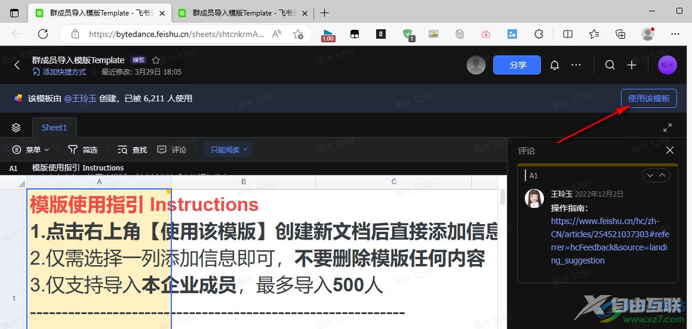Search within Feishu docs
The image size is (692, 329).
pyautogui.click(x=610, y=65)
